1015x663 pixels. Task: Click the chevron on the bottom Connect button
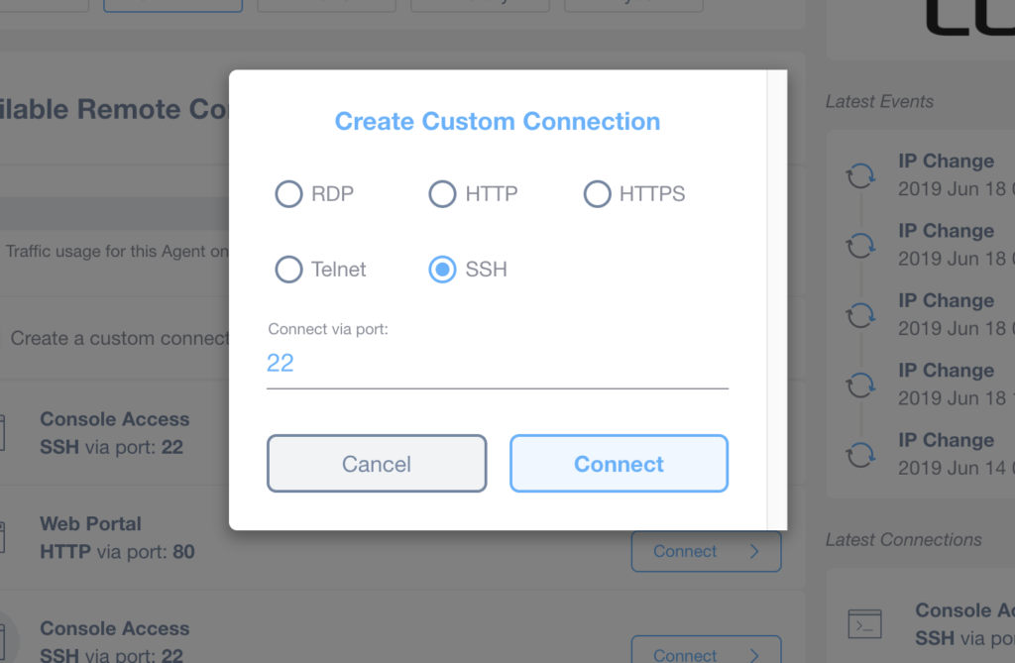753,655
